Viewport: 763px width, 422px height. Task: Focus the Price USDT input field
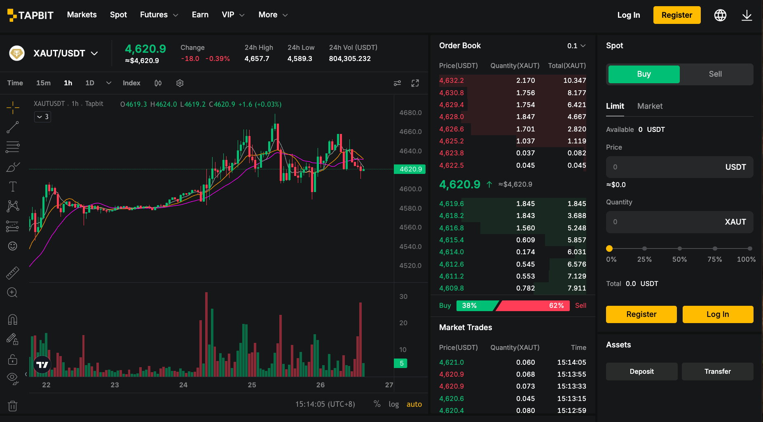pos(680,167)
